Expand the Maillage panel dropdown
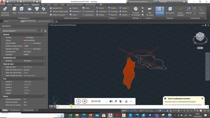Image resolution: width=210 pixels, height=118 pixels. pyautogui.click(x=136, y=18)
